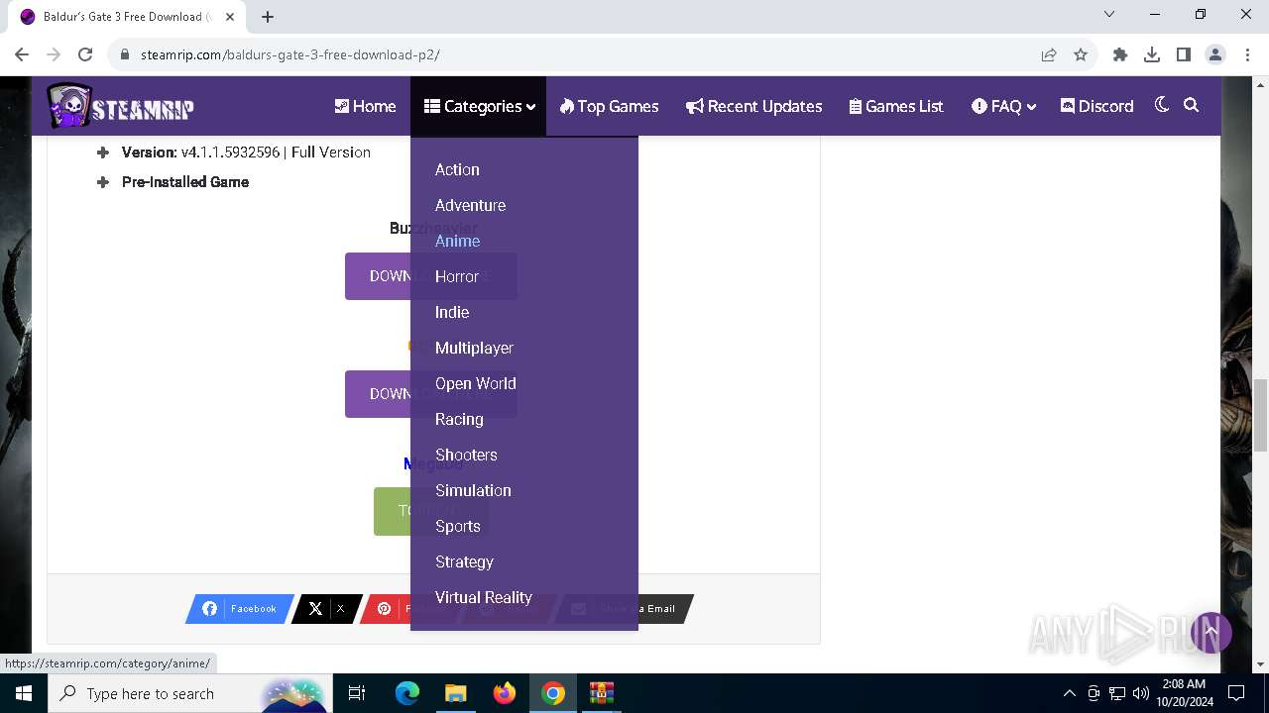Show hidden system tray icons
Screen dimensions: 1269x713
tap(1069, 693)
